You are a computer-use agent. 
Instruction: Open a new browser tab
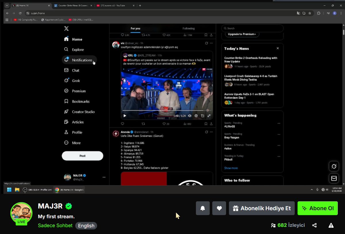[x=140, y=5]
